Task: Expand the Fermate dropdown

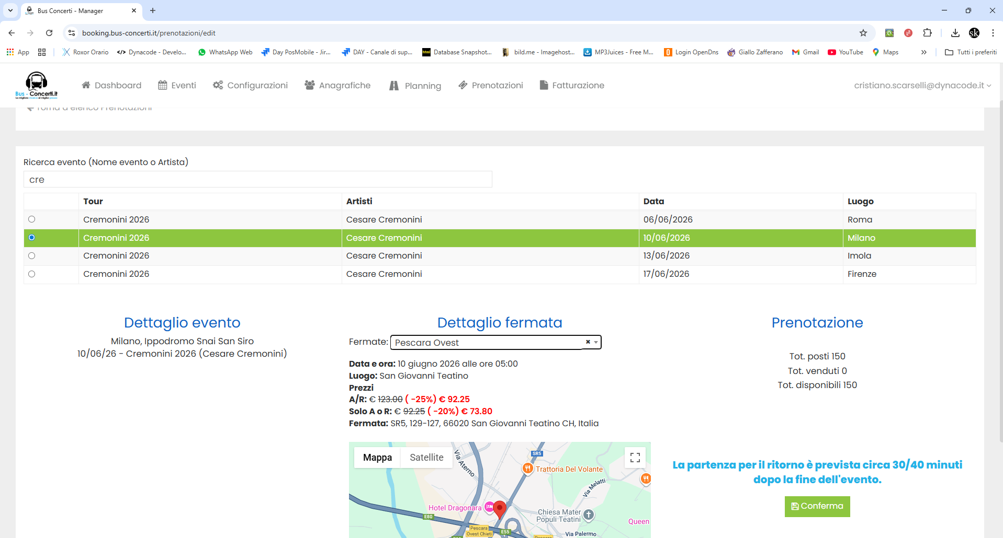Action: tap(596, 343)
